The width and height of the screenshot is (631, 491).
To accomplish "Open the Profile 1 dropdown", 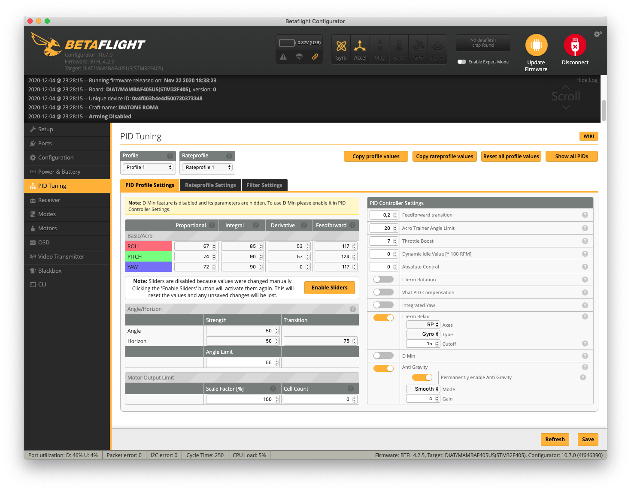I will (x=148, y=167).
